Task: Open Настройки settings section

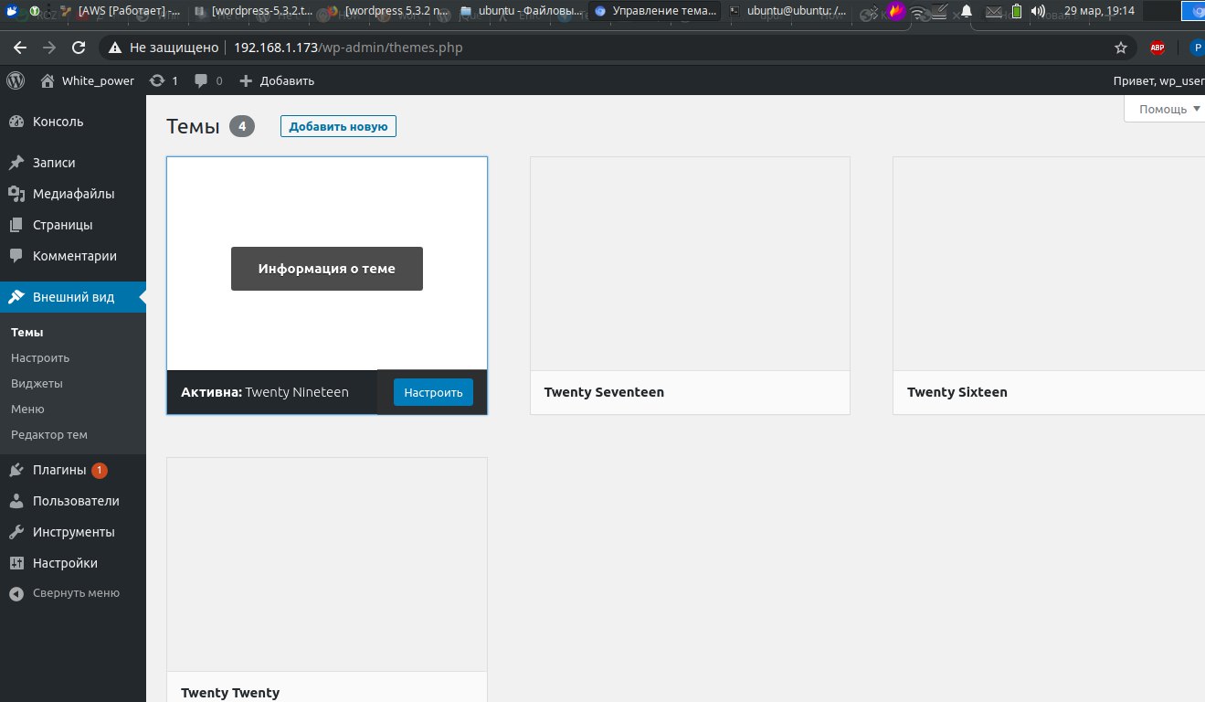Action: 73,563
